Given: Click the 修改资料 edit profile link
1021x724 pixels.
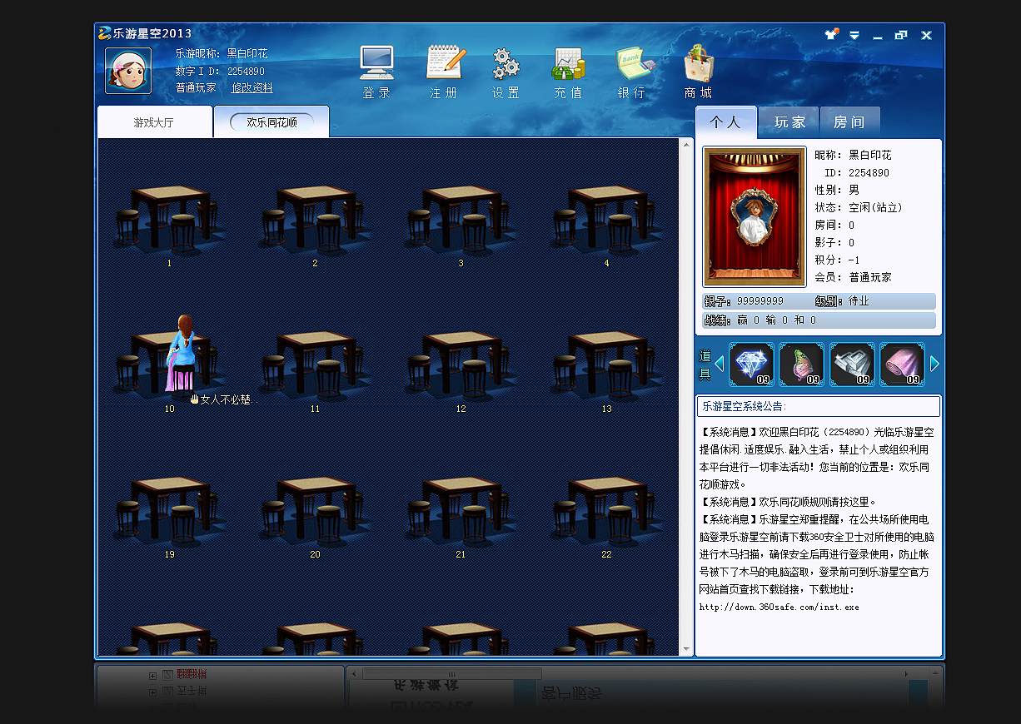Looking at the screenshot, I should pyautogui.click(x=252, y=87).
